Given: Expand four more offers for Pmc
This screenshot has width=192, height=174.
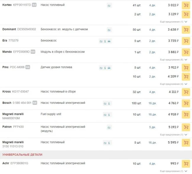Looking at the screenshot, I should tap(173, 84).
